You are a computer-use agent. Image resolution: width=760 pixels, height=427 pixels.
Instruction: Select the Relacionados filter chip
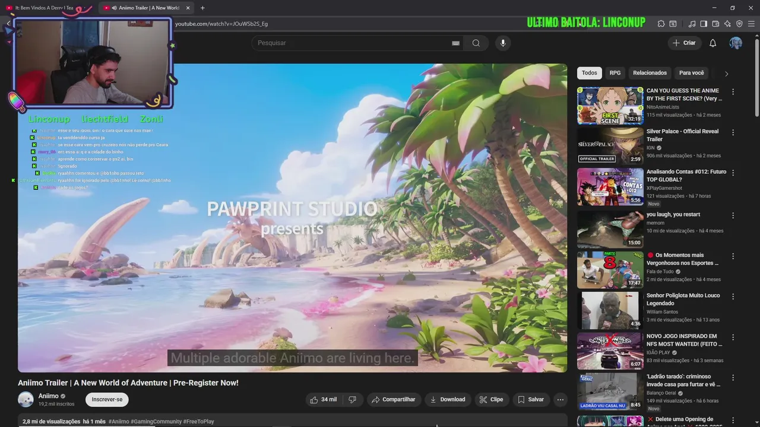coord(650,73)
